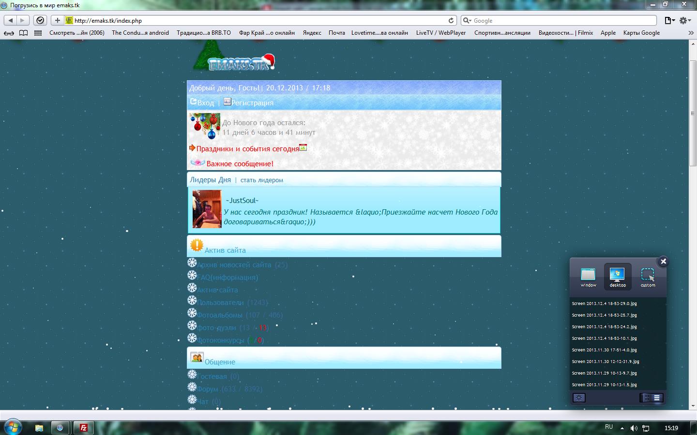Follow the Регистрация link
The height and width of the screenshot is (435, 697).
coord(252,102)
